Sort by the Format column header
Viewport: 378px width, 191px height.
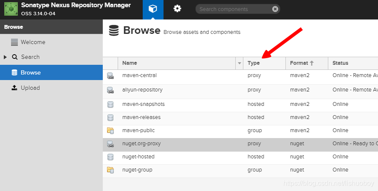coord(307,63)
